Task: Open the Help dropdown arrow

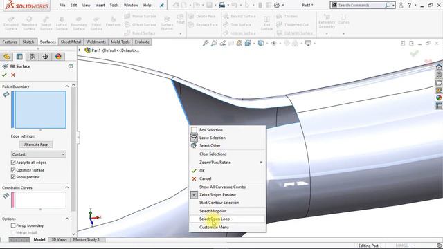Action: pyautogui.click(x=415, y=5)
